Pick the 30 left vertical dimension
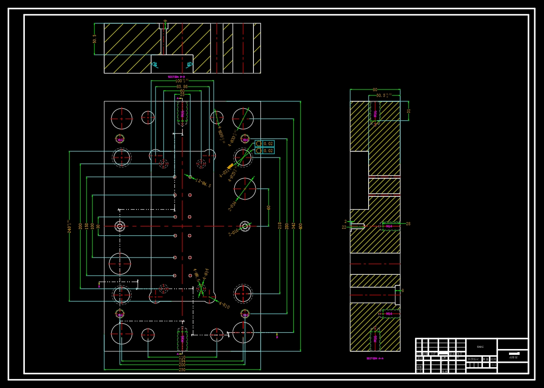 pos(98,226)
